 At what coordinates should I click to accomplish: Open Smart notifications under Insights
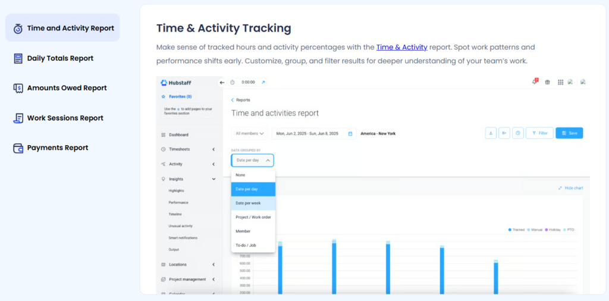pyautogui.click(x=183, y=238)
